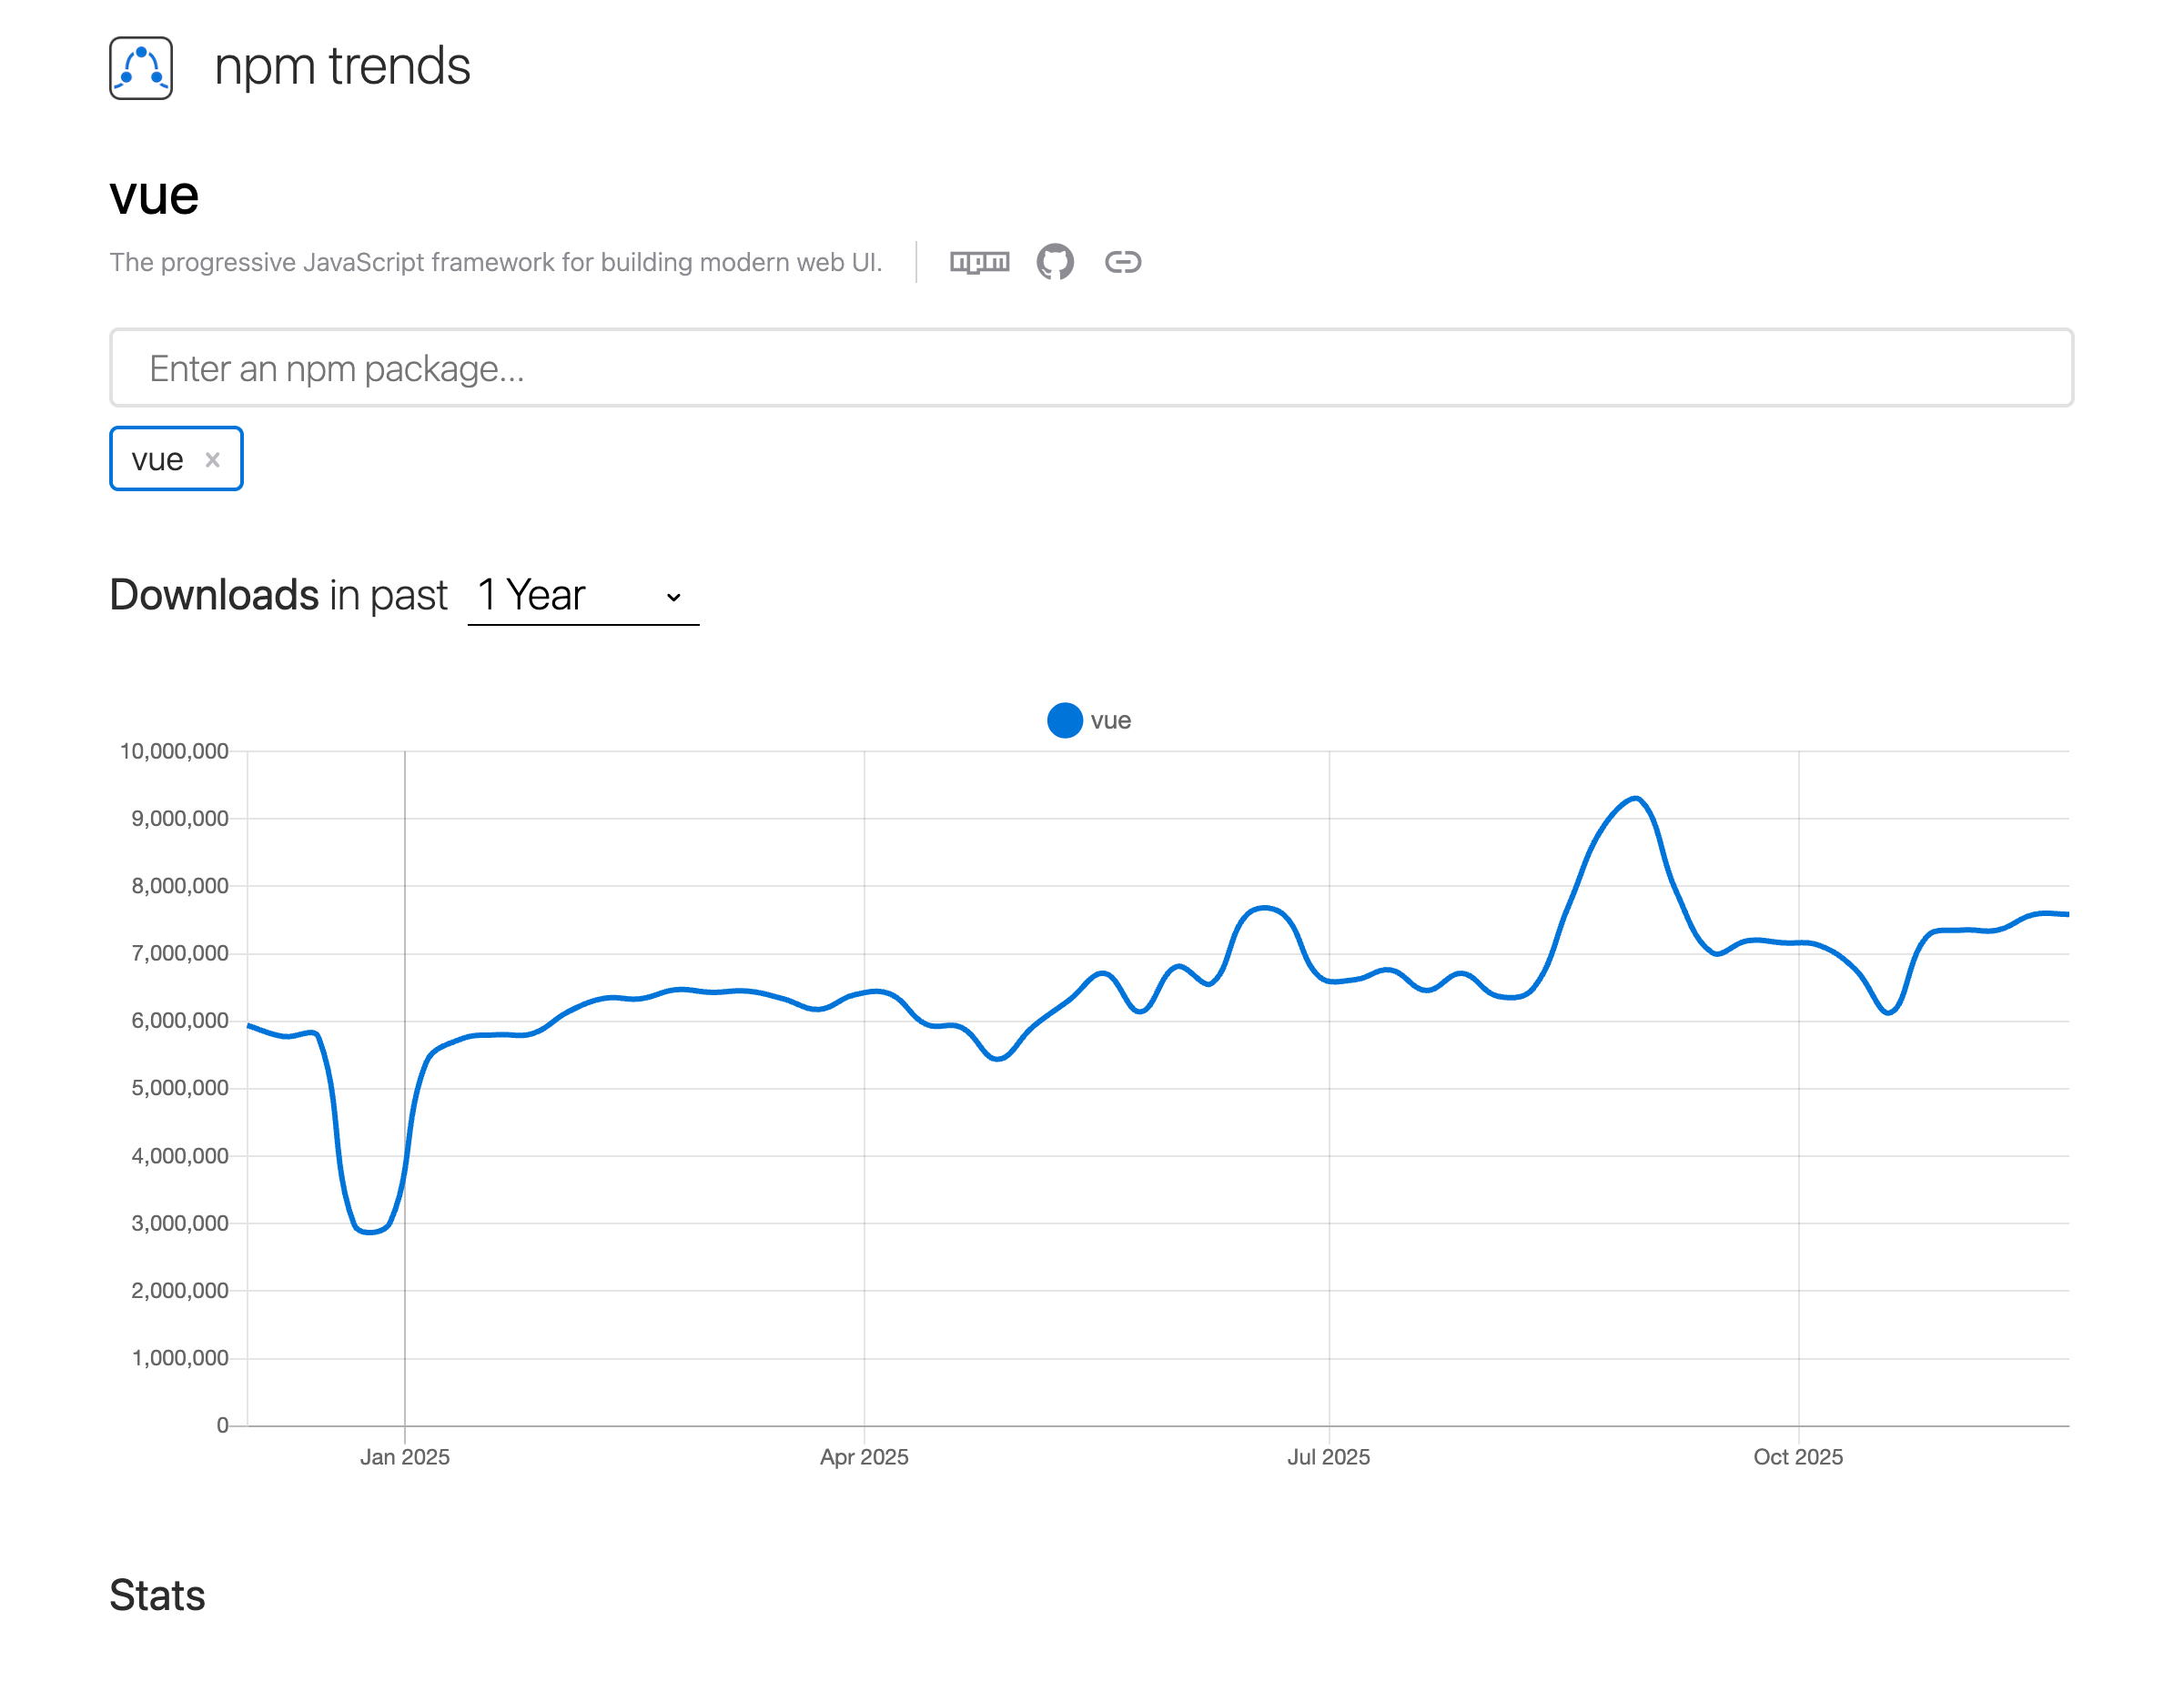The width and height of the screenshot is (2184, 1681).
Task: Click the Jan 2025 axis label
Action: pyautogui.click(x=404, y=1457)
